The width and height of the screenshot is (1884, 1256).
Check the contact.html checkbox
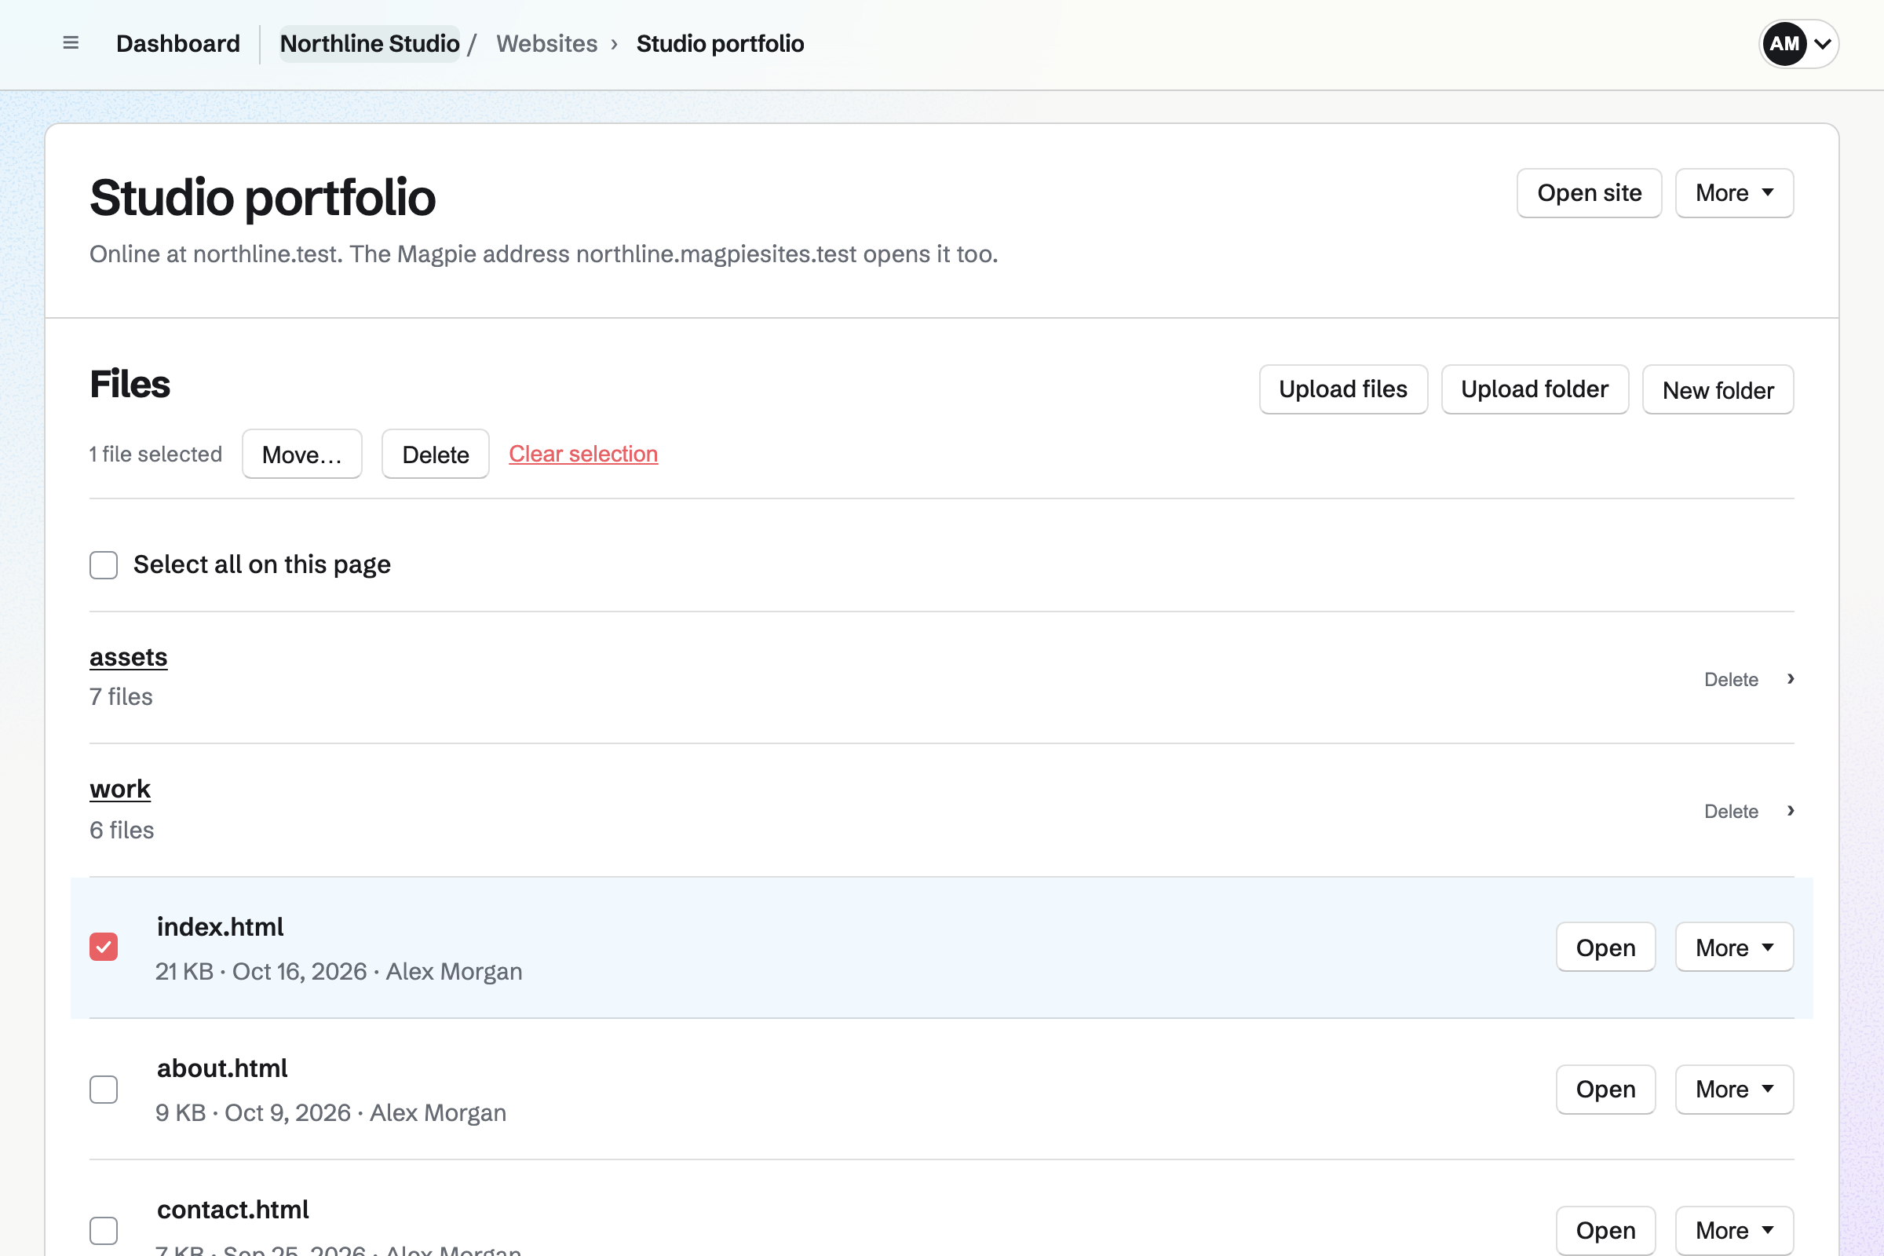104,1230
